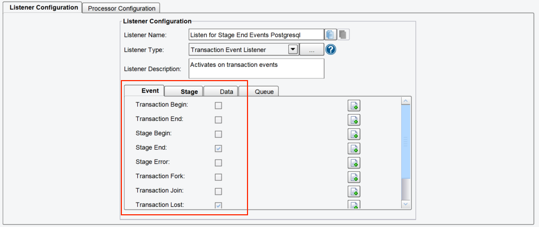Select the Queue tab

(259, 91)
